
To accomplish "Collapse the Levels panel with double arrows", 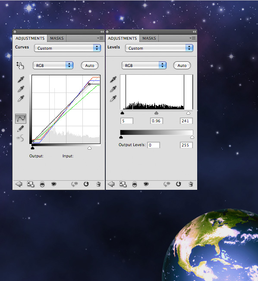I will (x=194, y=32).
